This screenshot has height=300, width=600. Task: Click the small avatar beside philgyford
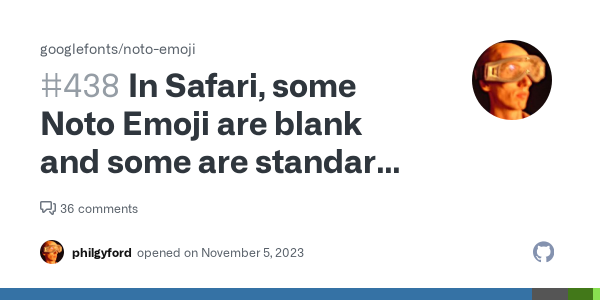click(x=52, y=252)
